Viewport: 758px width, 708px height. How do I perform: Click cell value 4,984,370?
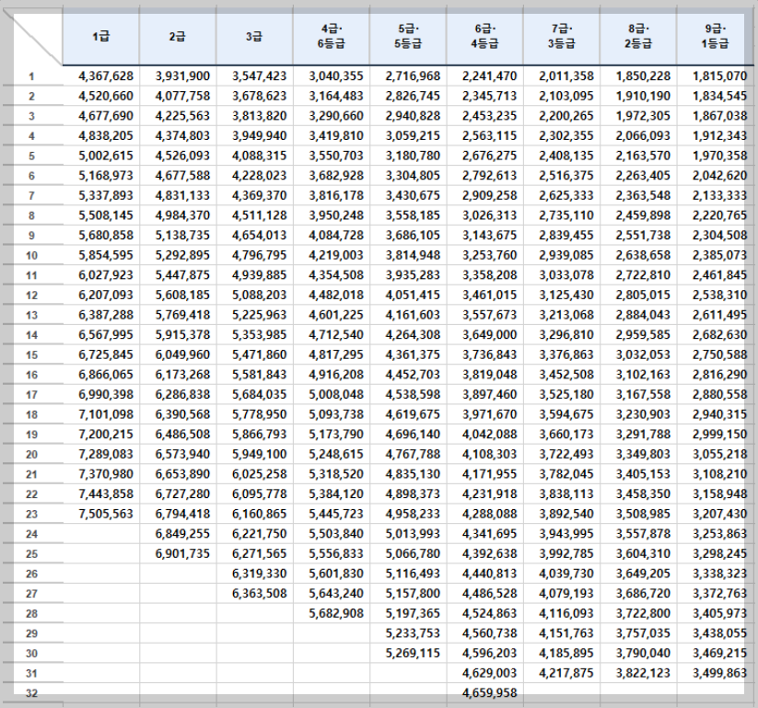182,215
